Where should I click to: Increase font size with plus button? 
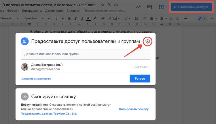tap(63, 18)
